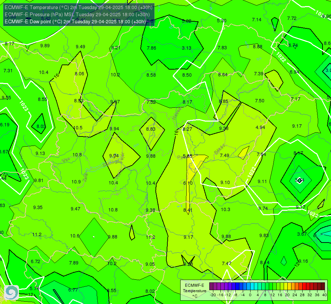The width and height of the screenshot is (331, 304).
Task: Click the dew point value 6.94
Action: pyautogui.click(x=294, y=72)
